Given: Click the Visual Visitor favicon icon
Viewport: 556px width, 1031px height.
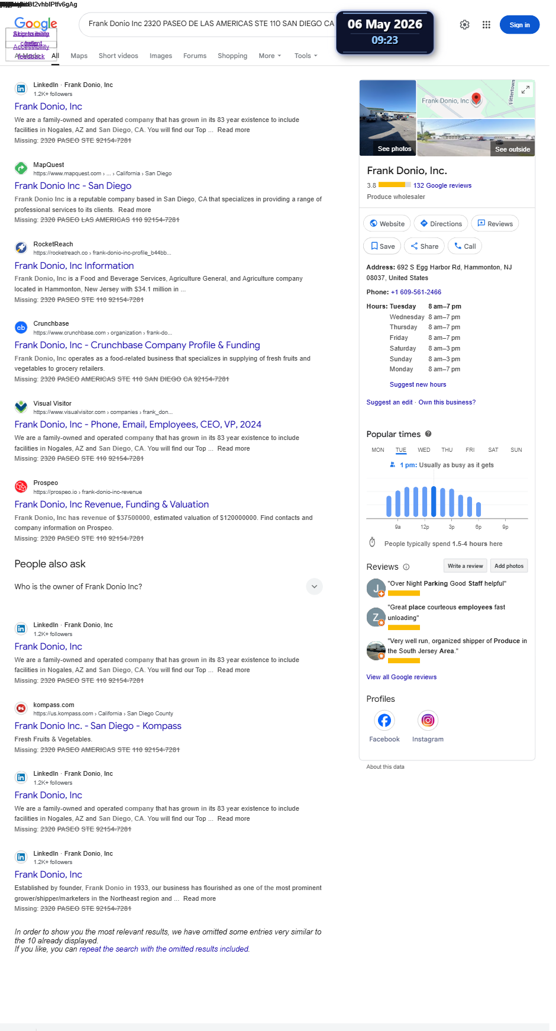Looking at the screenshot, I should 21,407.
